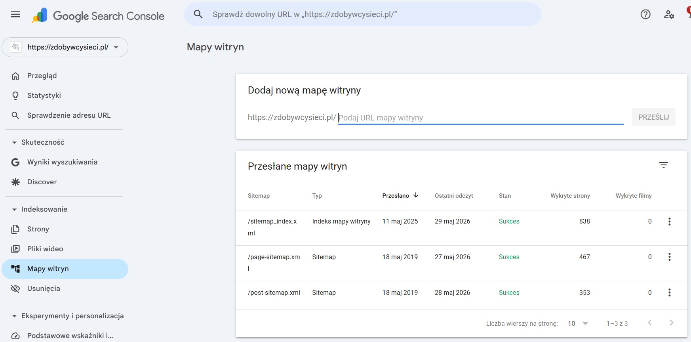Sort table by Ostatni odczyt column header
Viewport: 691px width, 342px height.
click(454, 196)
